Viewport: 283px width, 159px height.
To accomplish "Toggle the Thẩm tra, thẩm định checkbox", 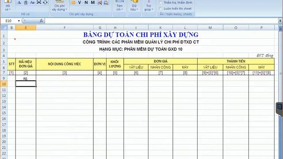I will [x=161, y=3].
